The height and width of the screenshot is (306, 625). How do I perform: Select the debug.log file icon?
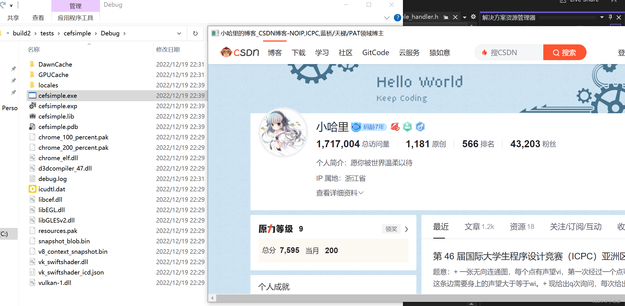(x=32, y=179)
